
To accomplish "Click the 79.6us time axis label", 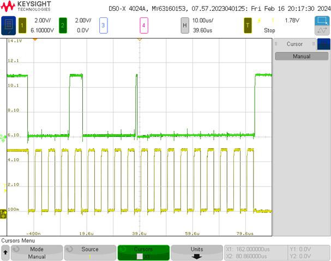I will [x=245, y=233].
